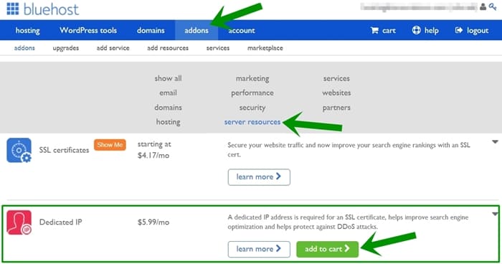Expand the SSL certificates row arrow
502x264 pixels.
tap(495, 141)
